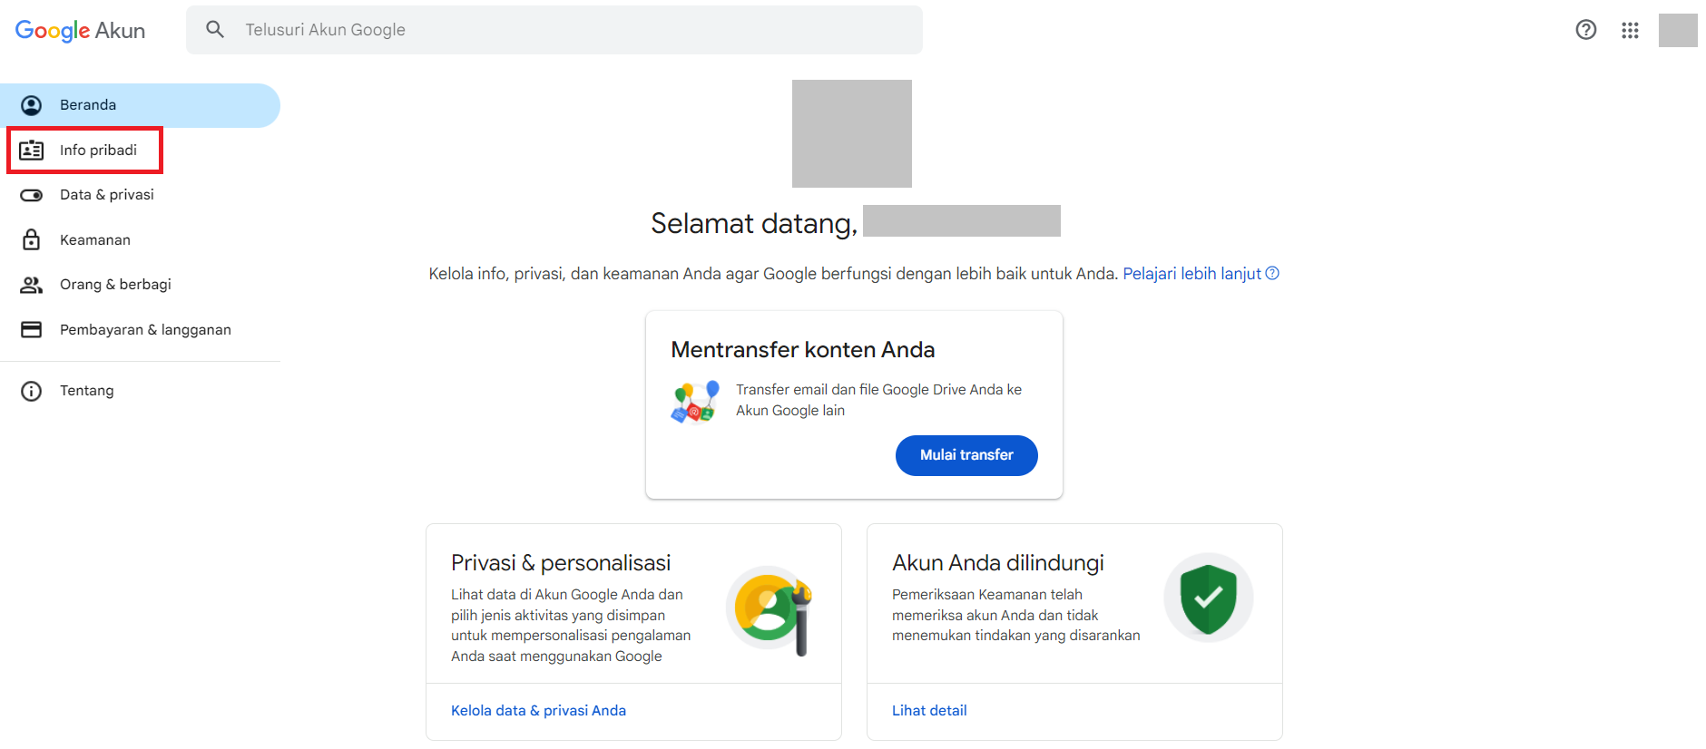Screen dimensions: 1706x749
Task: Open Orang & berbagi section
Action: [x=140, y=285]
